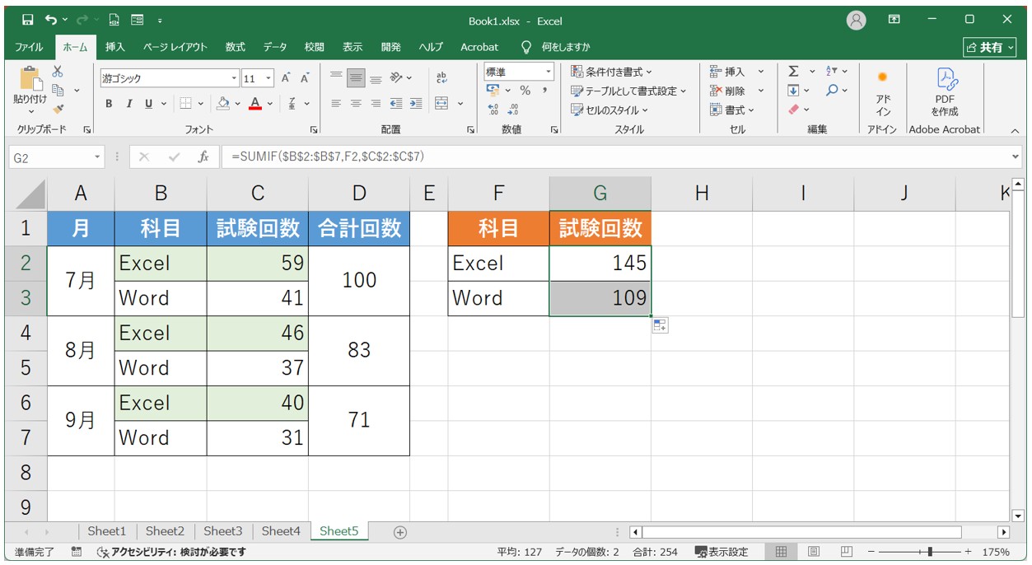Open the Insert Function fx dialog
The image size is (1032, 565).
(x=203, y=157)
